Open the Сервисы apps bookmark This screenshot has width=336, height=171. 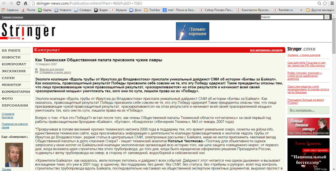(10, 10)
